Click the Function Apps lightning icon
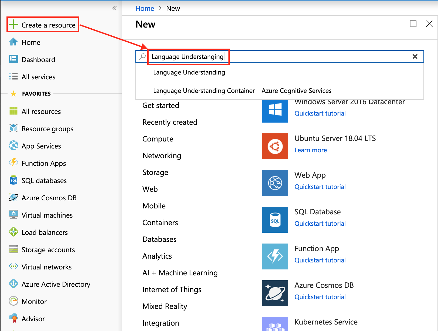The width and height of the screenshot is (438, 331). tap(13, 163)
